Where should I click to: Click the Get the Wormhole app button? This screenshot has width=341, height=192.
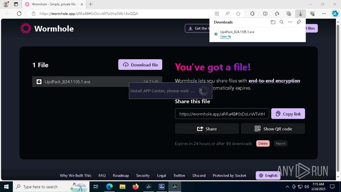[197, 28]
